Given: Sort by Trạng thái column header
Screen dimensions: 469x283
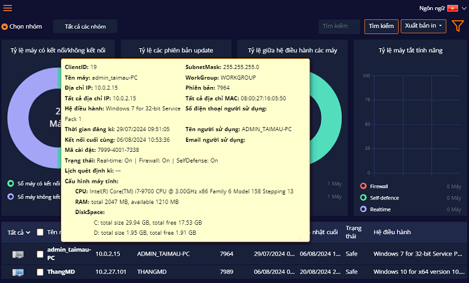Looking at the screenshot, I should click(353, 232).
